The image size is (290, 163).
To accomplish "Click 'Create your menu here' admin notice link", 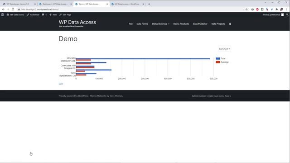I will click(218, 96).
